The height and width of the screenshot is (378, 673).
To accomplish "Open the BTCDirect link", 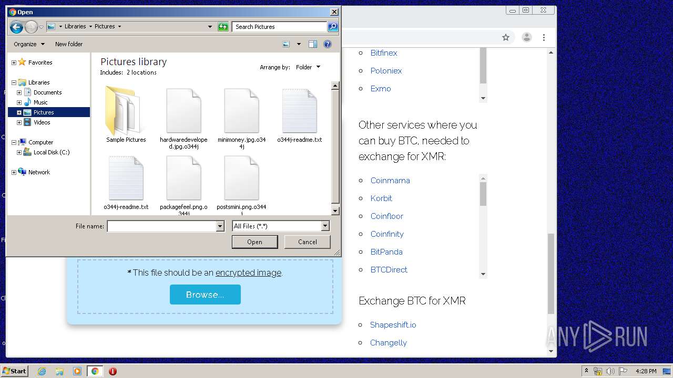I will [x=389, y=270].
